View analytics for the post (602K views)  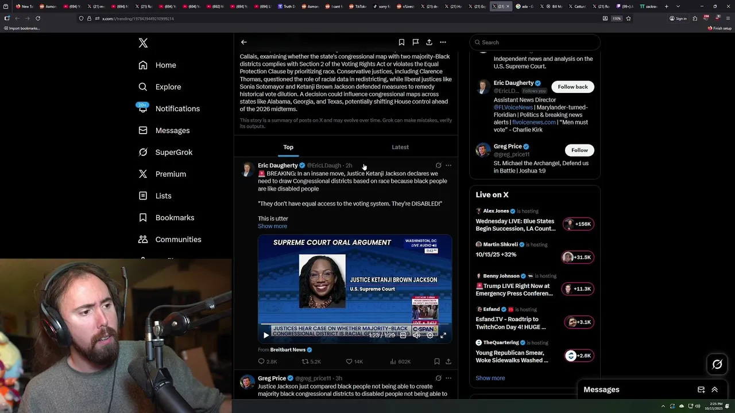400,362
